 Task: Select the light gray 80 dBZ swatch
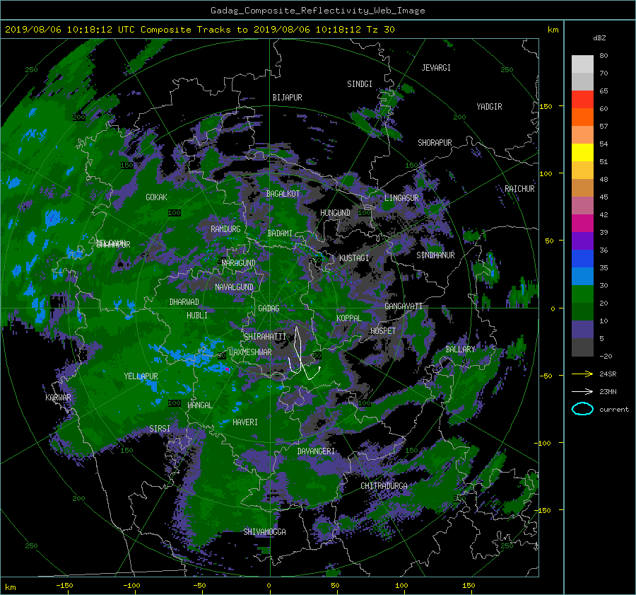(582, 64)
